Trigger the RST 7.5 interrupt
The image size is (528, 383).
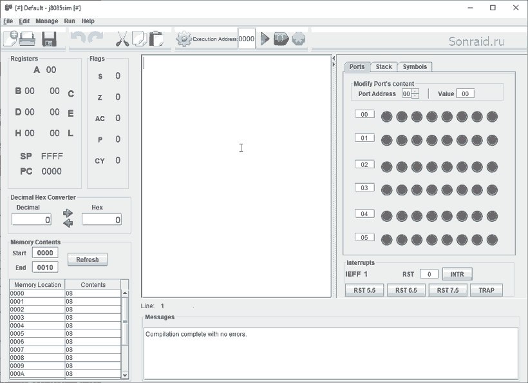pos(448,290)
